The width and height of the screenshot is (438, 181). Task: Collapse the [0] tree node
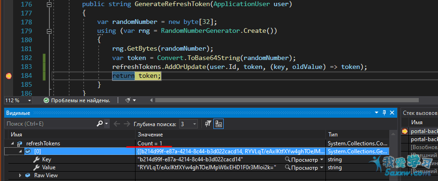(x=21, y=151)
